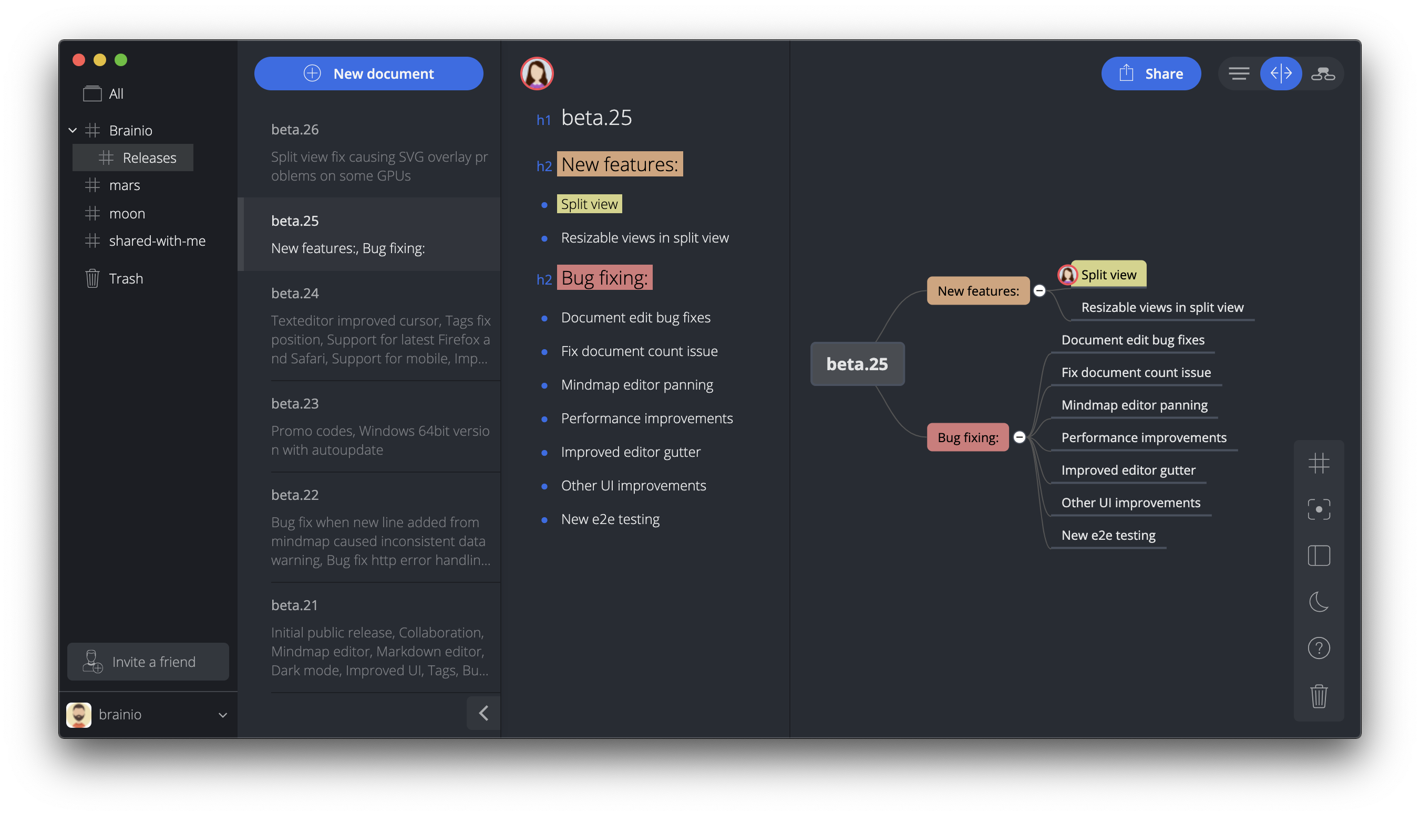Switch to mindmap-only view
The height and width of the screenshot is (816, 1420).
[1322, 74]
